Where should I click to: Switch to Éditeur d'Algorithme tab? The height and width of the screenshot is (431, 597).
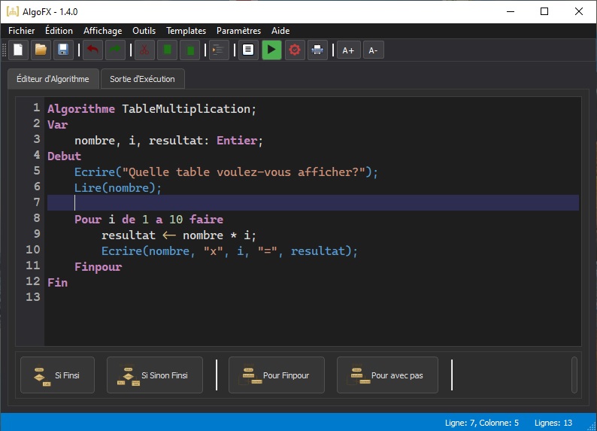53,79
